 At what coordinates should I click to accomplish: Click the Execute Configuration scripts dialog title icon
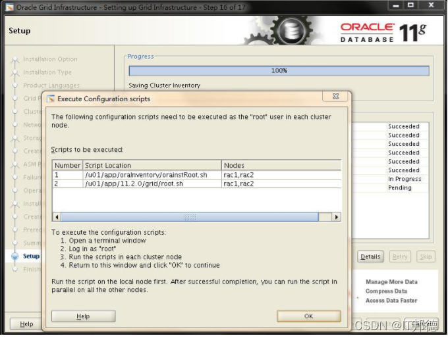tap(51, 99)
